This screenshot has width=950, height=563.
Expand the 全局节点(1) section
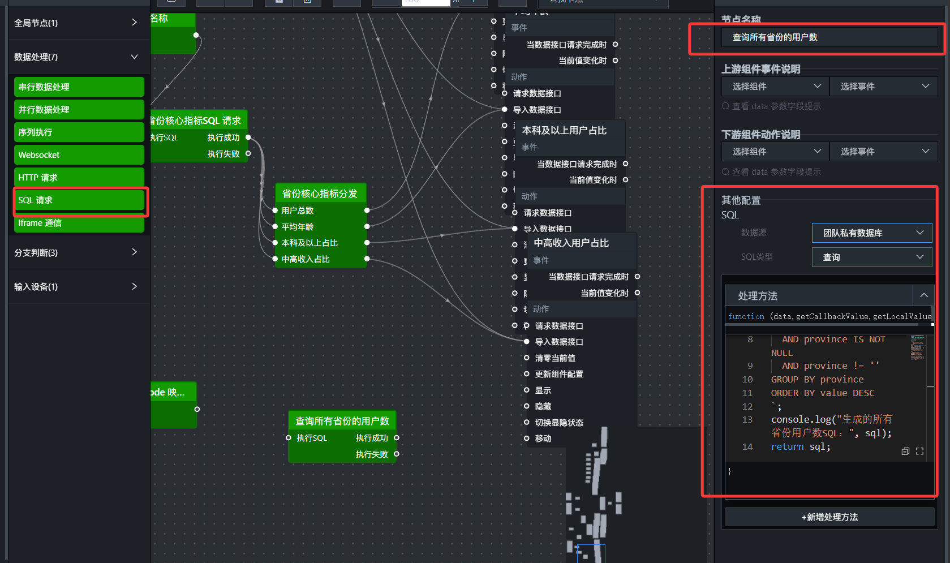79,23
